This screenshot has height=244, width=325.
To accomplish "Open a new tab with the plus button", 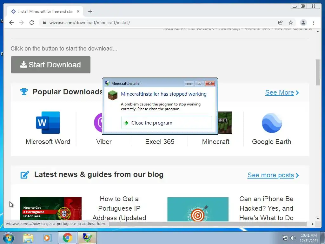I will click(x=90, y=11).
